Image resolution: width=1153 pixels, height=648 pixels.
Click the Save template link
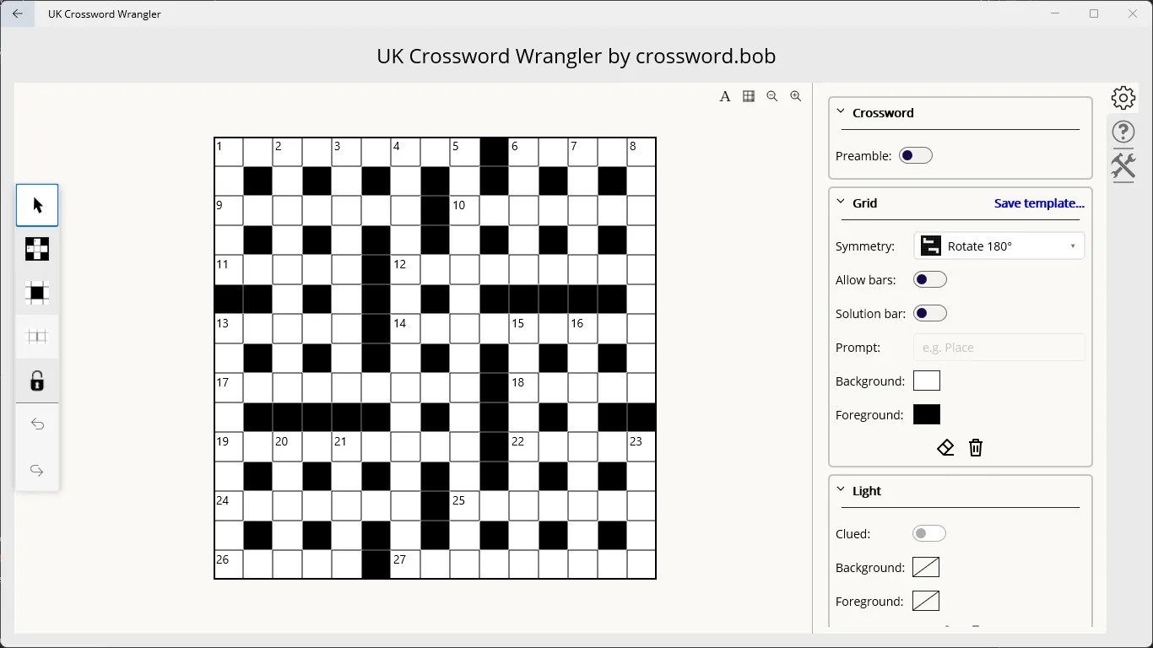tap(1039, 203)
